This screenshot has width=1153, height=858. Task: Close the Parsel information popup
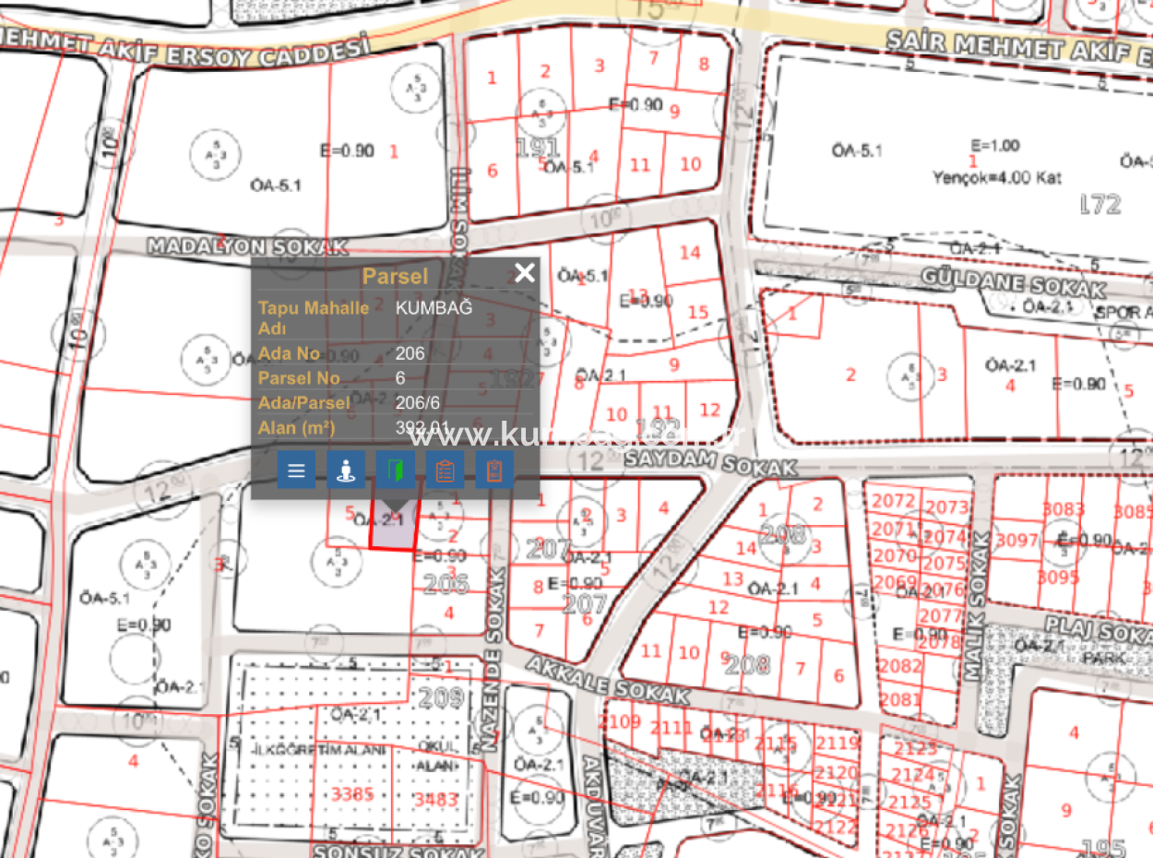(x=525, y=272)
